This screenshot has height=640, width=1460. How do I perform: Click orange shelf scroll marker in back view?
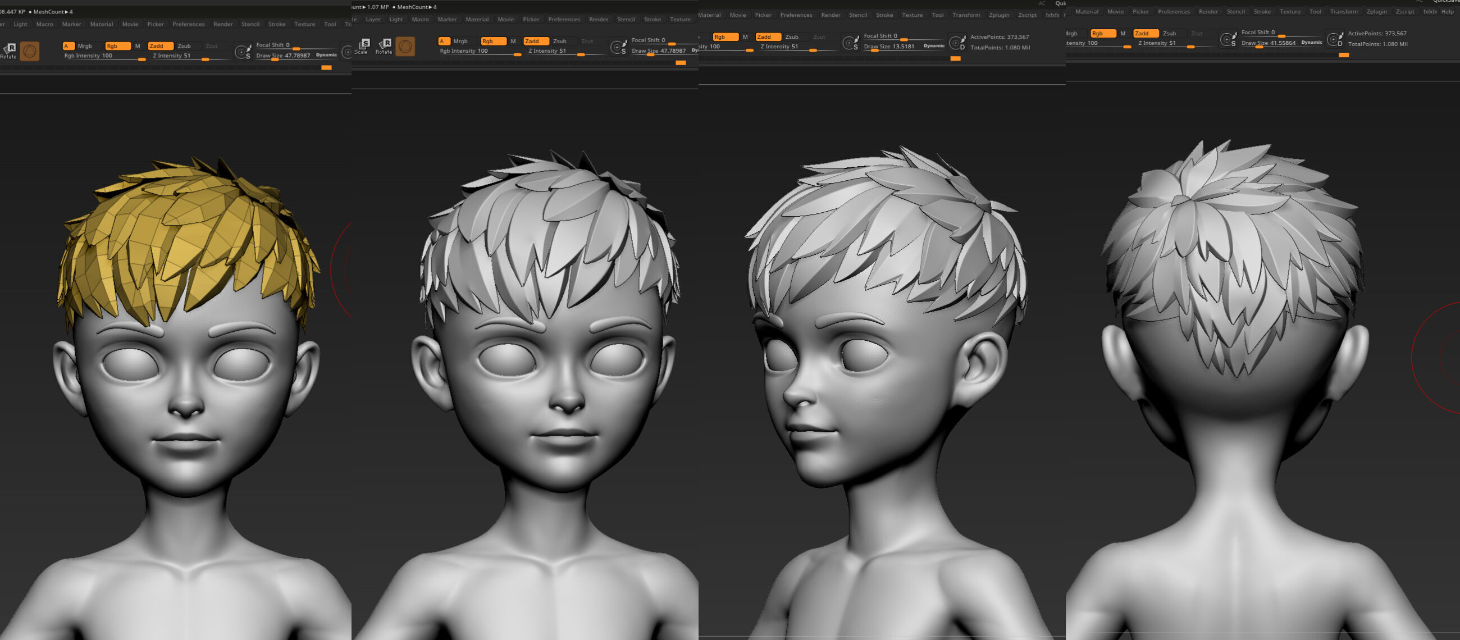1344,55
